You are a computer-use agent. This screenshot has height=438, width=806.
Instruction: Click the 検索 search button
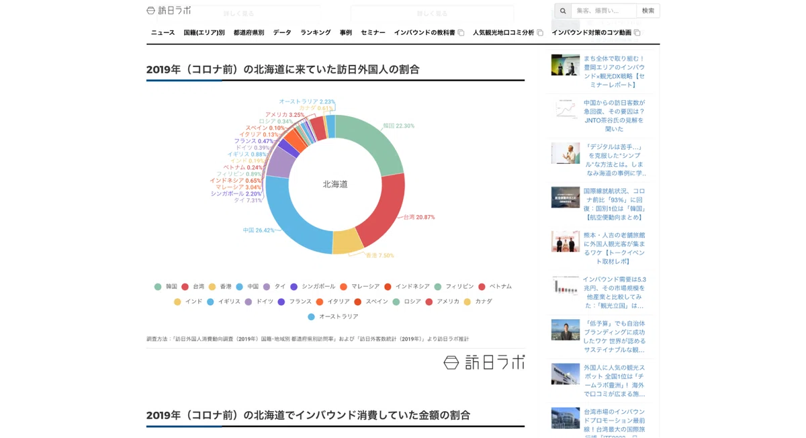tap(648, 11)
